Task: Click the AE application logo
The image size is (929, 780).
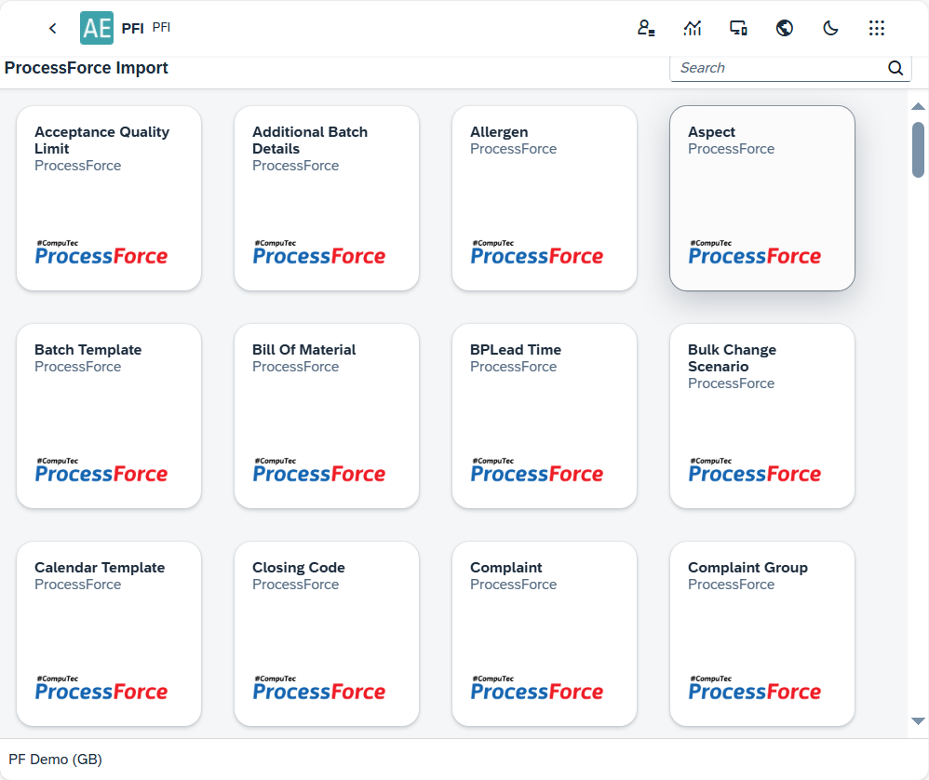Action: point(96,28)
